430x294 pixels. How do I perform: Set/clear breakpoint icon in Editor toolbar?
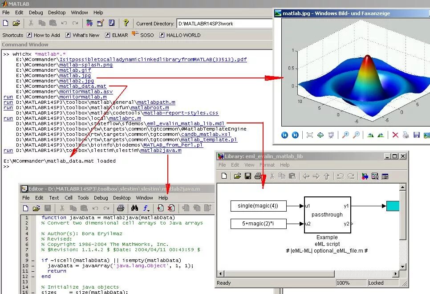(160, 208)
